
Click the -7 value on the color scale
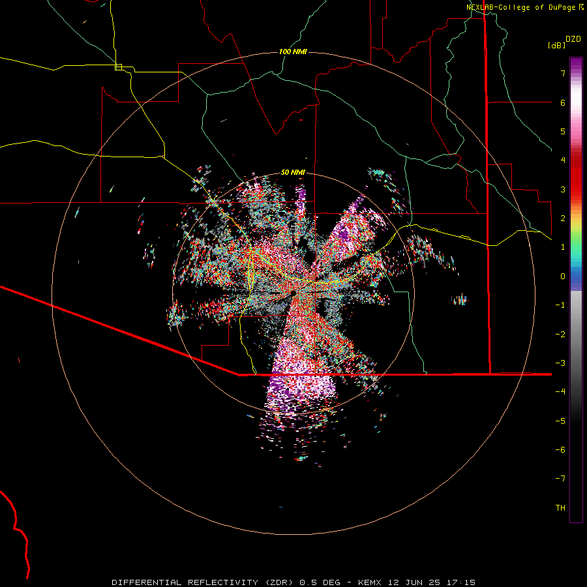pos(560,479)
